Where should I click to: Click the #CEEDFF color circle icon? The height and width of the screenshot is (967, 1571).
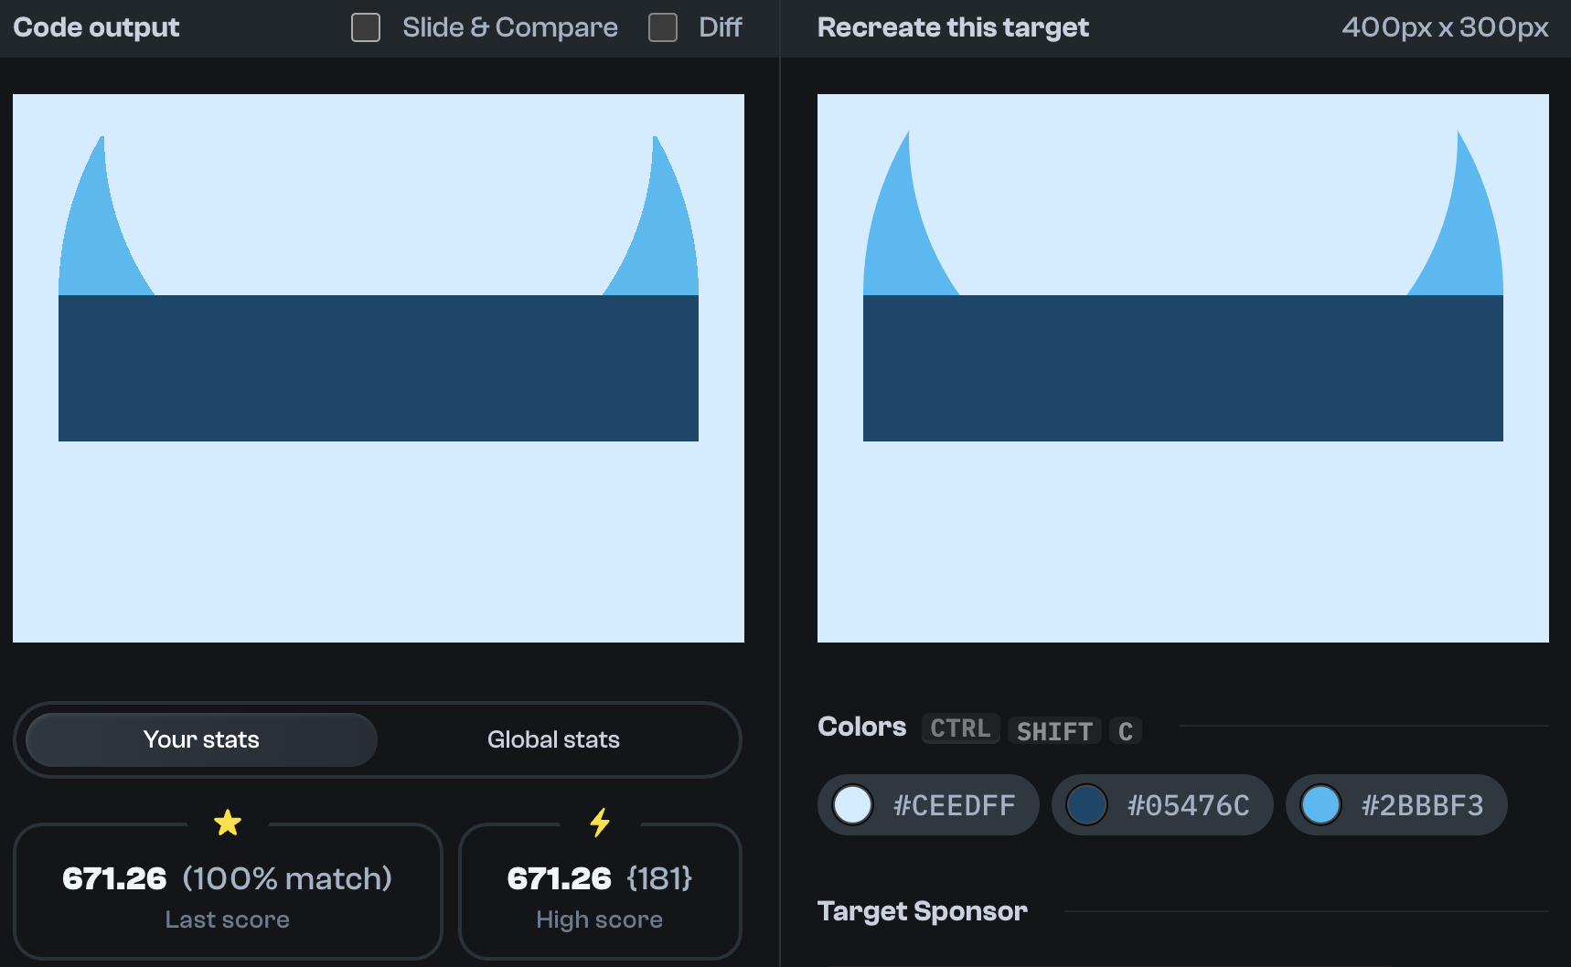click(x=853, y=805)
